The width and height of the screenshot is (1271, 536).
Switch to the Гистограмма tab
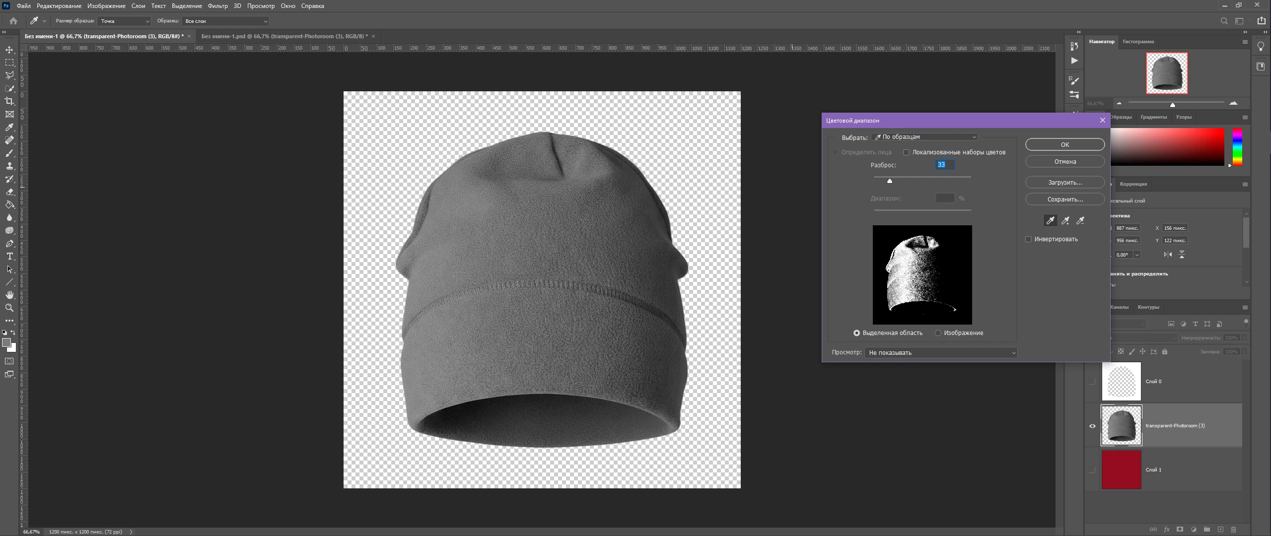point(1138,42)
